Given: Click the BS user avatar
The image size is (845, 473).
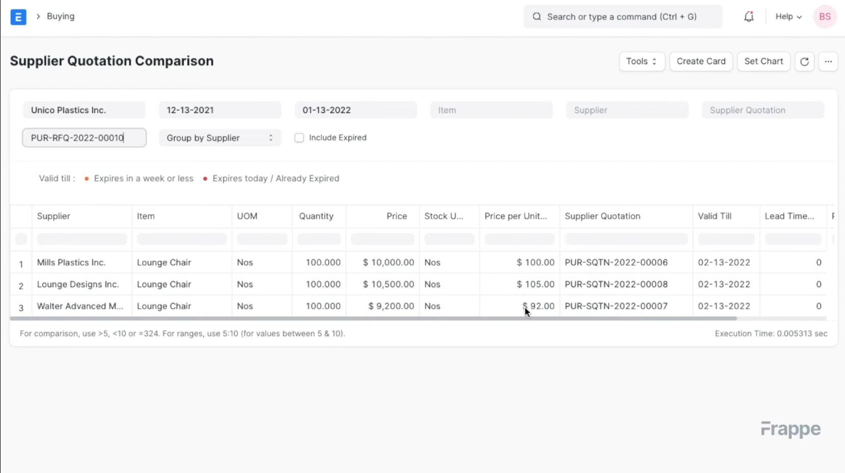Looking at the screenshot, I should pos(825,17).
